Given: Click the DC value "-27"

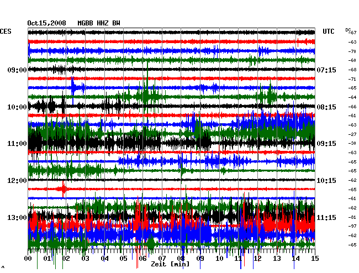Looking at the screenshot, I should coord(352,134).
